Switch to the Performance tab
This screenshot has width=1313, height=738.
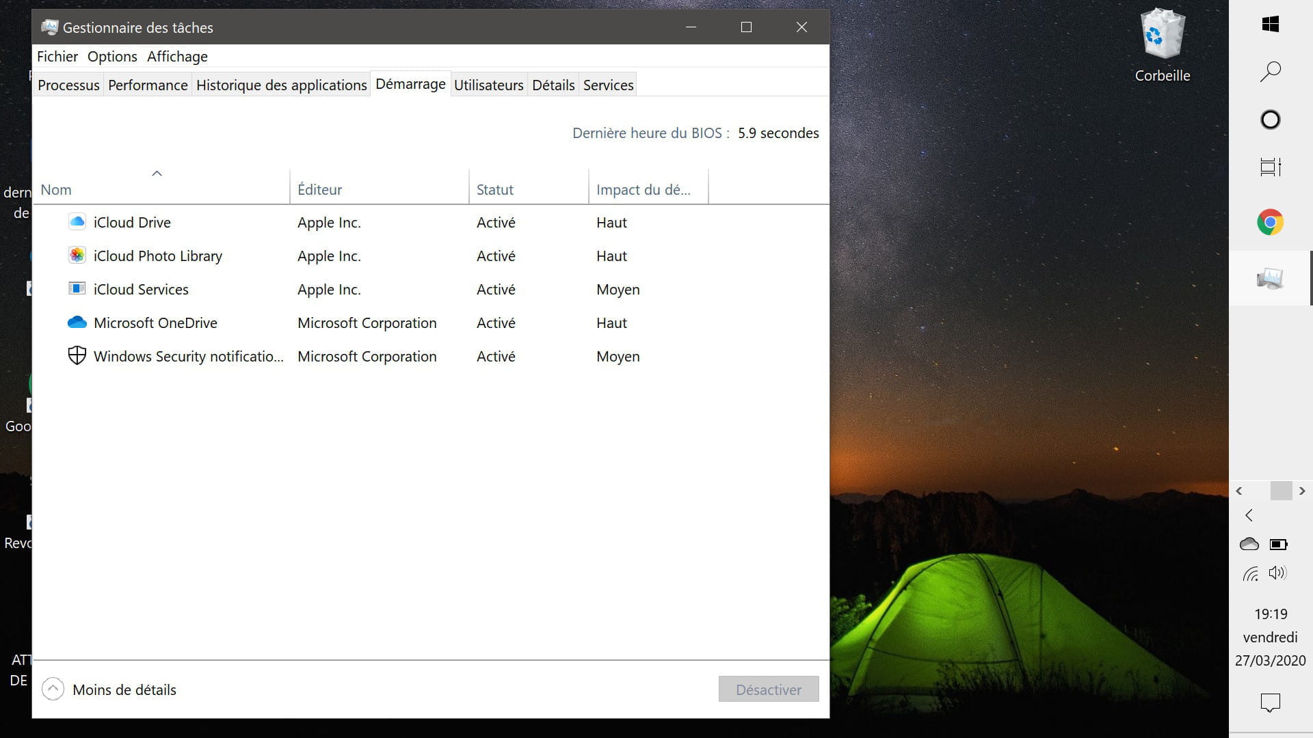[148, 85]
